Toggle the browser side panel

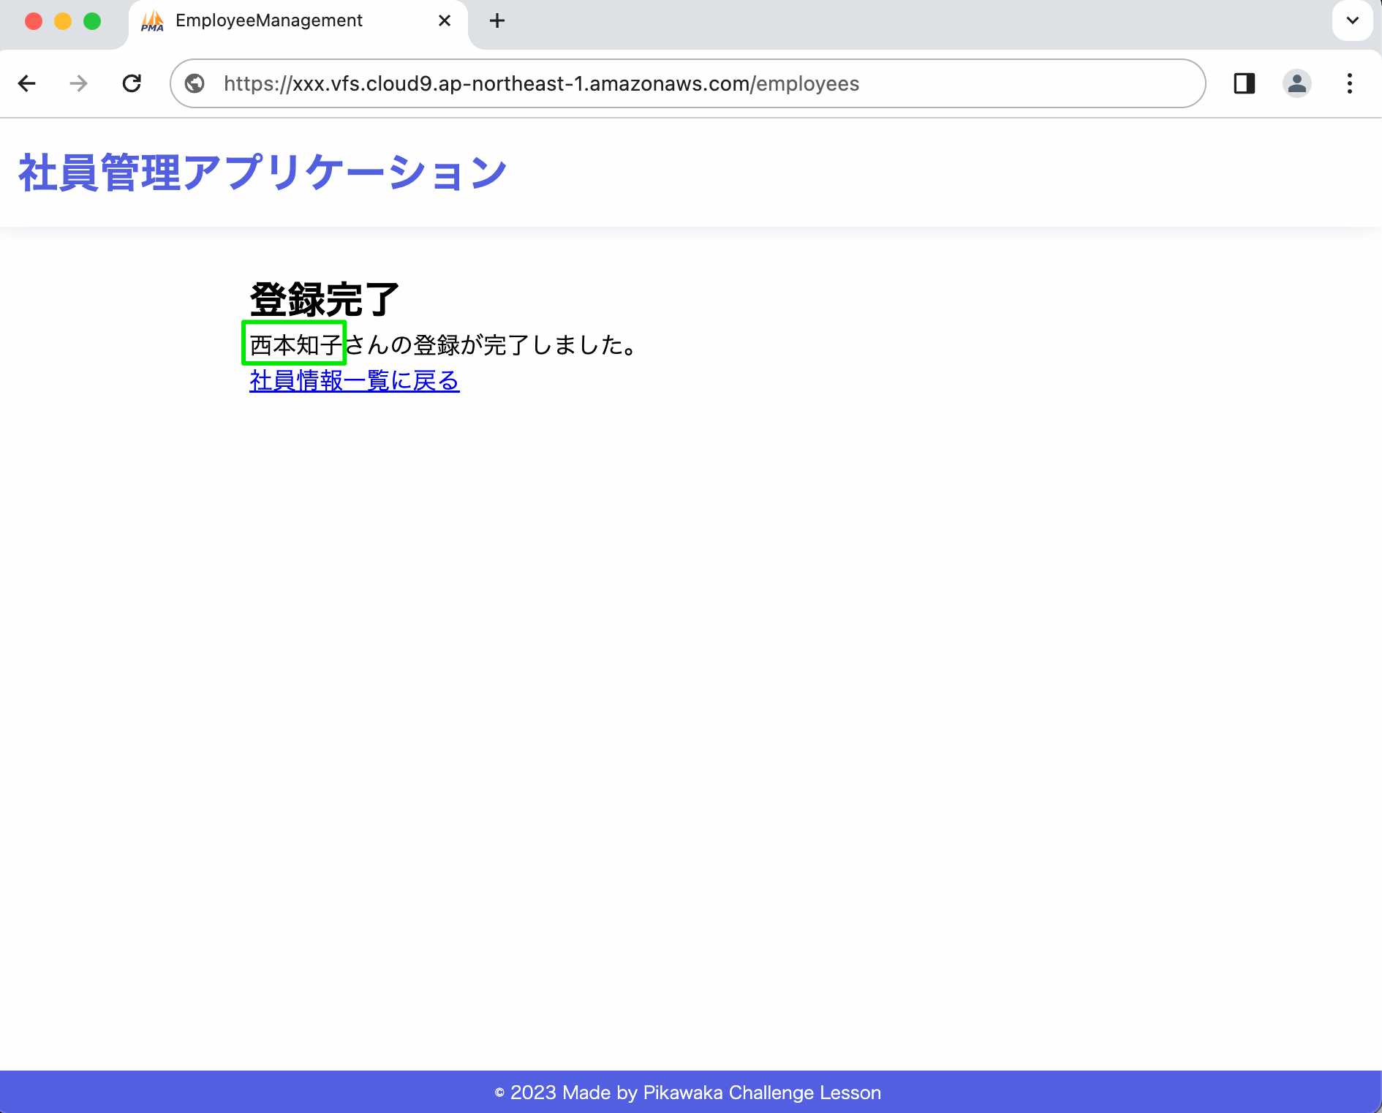[x=1244, y=83]
